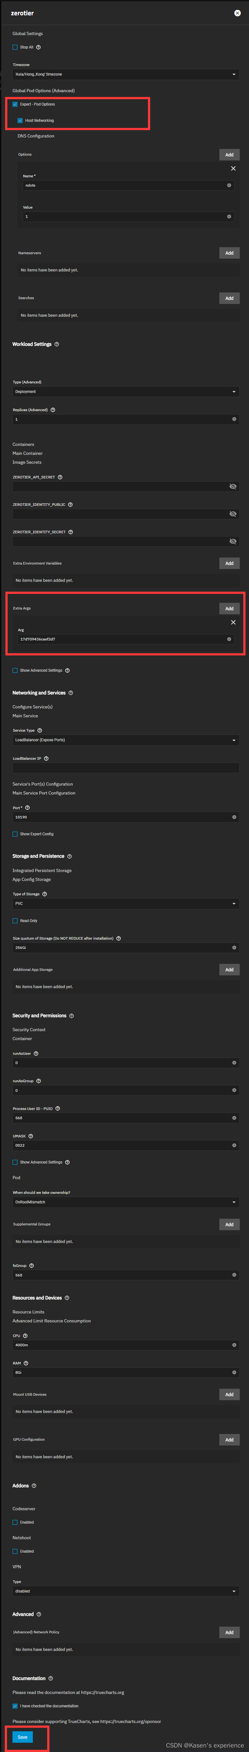The width and height of the screenshot is (249, 1752).
Task: Clear the Port 10190 field
Action: pos(234,817)
